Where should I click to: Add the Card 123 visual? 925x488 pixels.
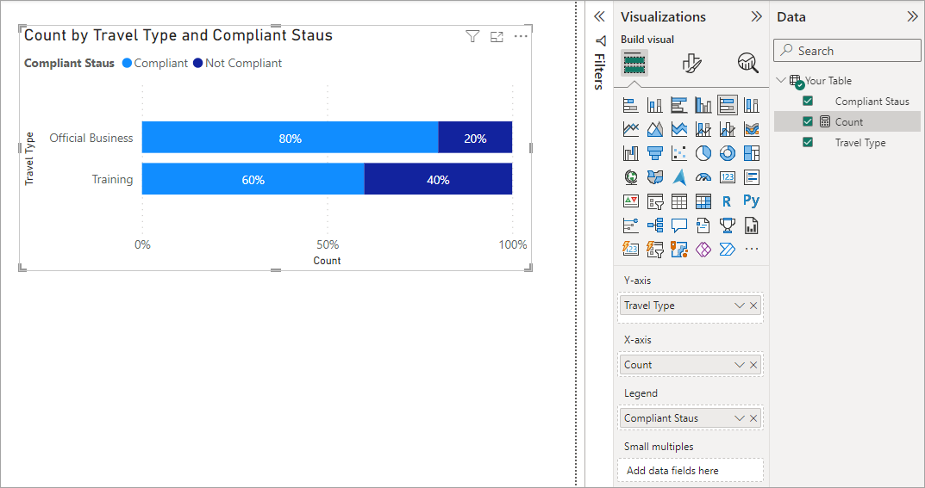[728, 176]
